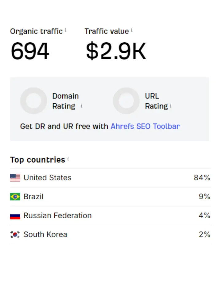Image resolution: width=221 pixels, height=282 pixels.
Task: Click the Domain Rating info icon
Action: (82, 106)
